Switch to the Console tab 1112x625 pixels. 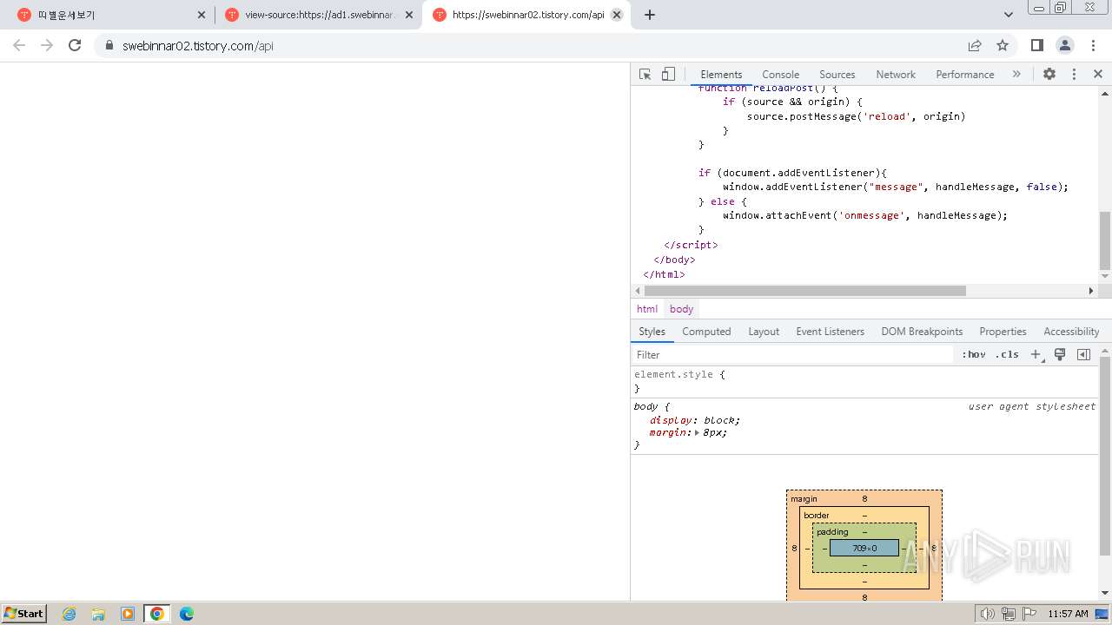tap(780, 75)
